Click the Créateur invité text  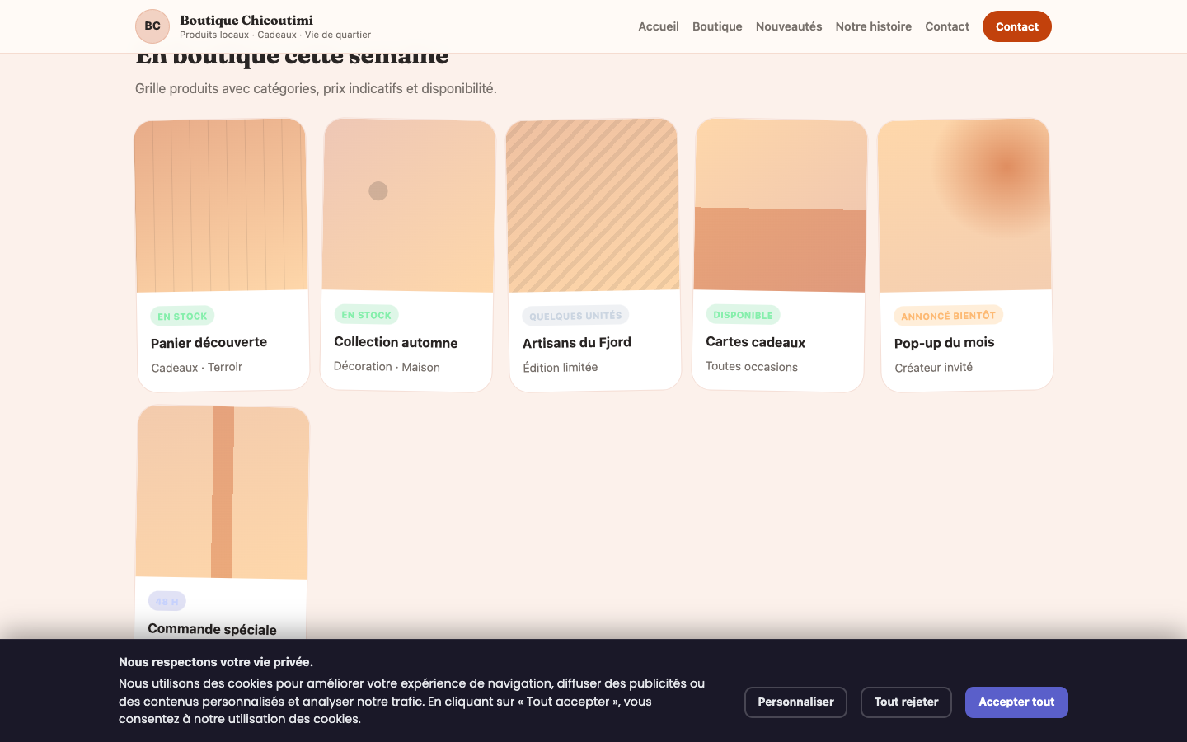[x=933, y=367]
